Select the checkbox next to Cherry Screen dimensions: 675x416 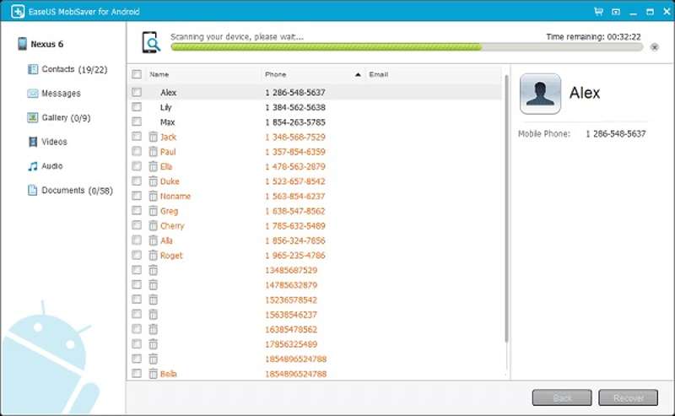pyautogui.click(x=137, y=226)
